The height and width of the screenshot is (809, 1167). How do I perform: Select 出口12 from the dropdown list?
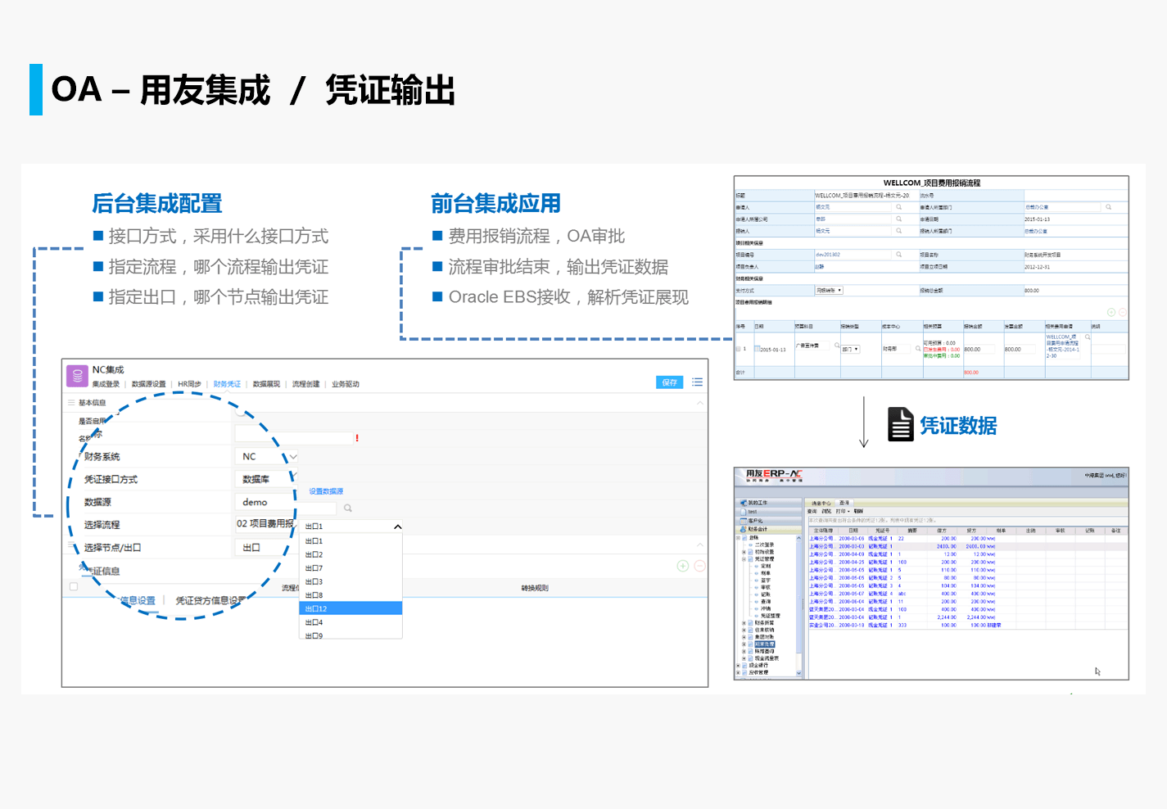pos(351,608)
